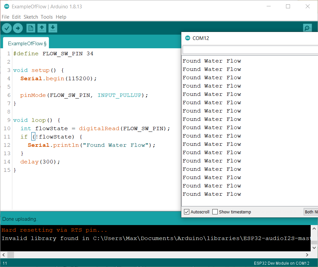Disable the Autoscroll checkbox
Image resolution: width=318 pixels, height=267 pixels.
pyautogui.click(x=187, y=212)
